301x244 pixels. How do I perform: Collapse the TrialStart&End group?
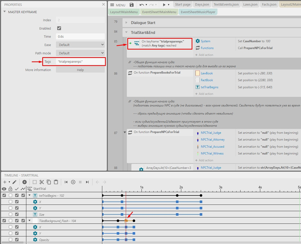(x=126, y=32)
